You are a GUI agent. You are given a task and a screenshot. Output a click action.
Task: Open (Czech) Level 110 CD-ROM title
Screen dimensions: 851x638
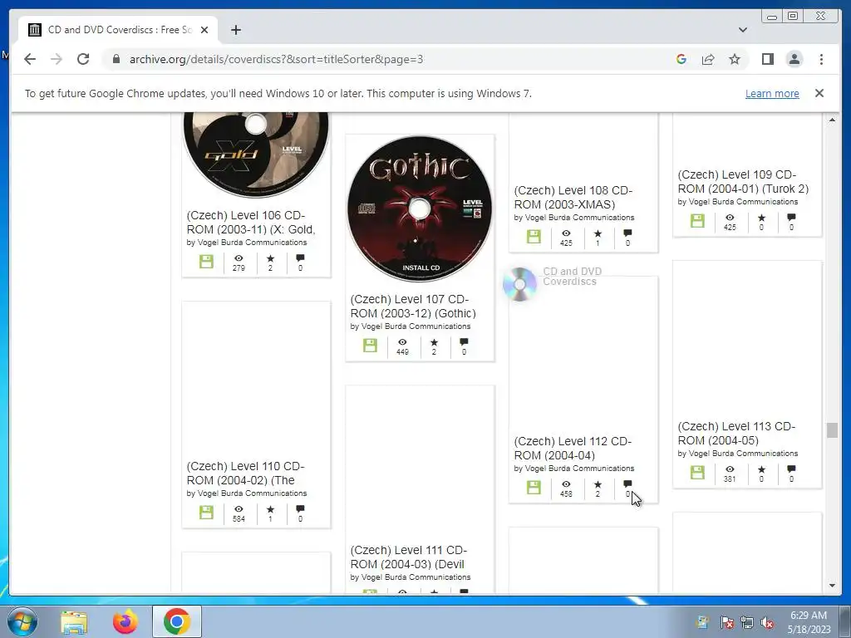(x=245, y=473)
